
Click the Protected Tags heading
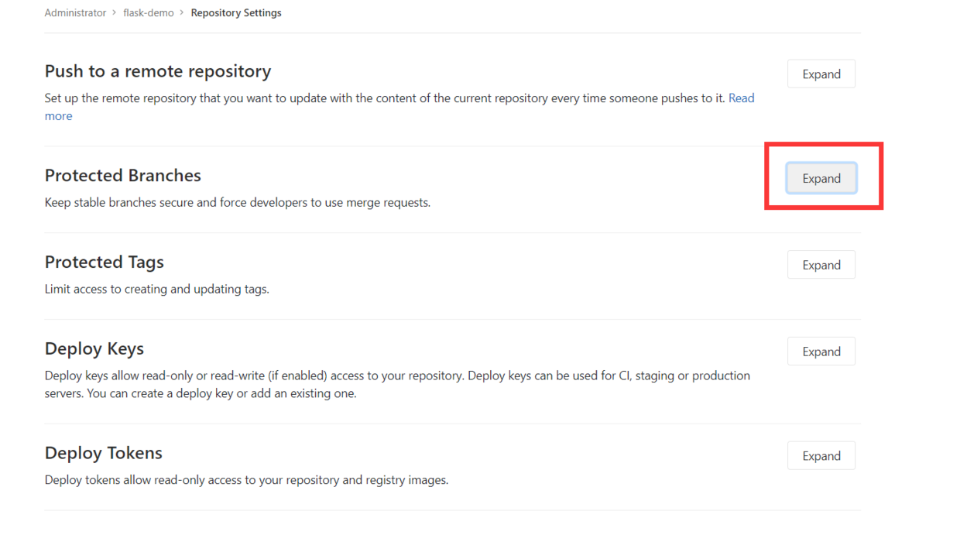click(x=105, y=262)
